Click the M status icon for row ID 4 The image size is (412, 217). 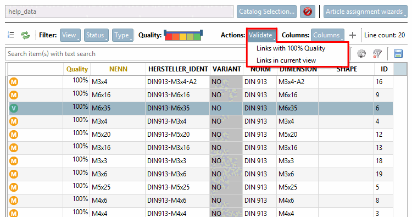14,121
